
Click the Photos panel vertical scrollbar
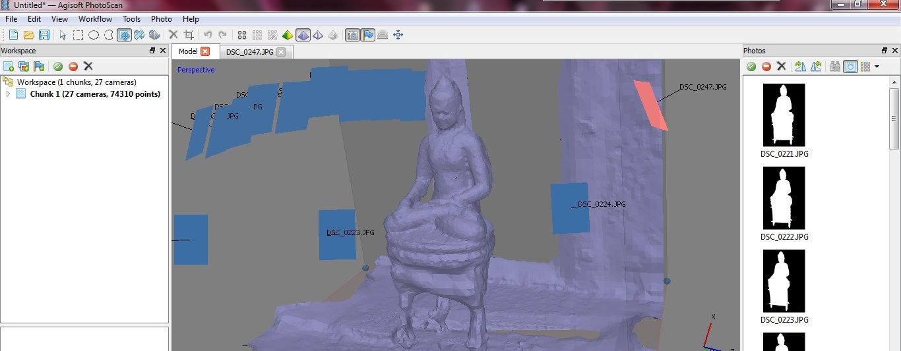pos(894,119)
